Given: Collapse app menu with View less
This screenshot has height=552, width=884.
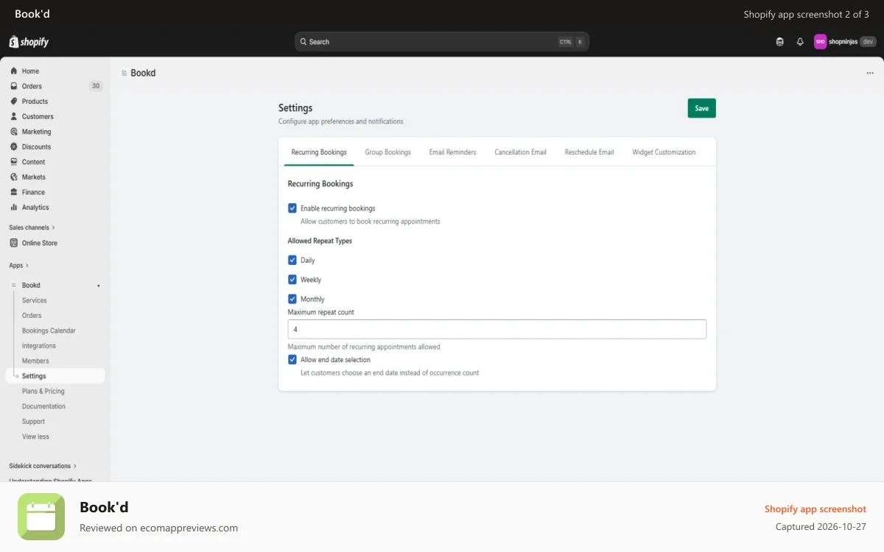Looking at the screenshot, I should pos(35,436).
